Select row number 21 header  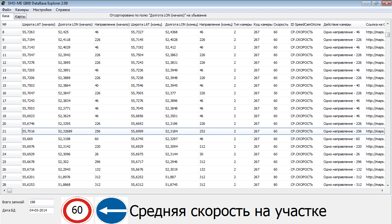coord(11,131)
